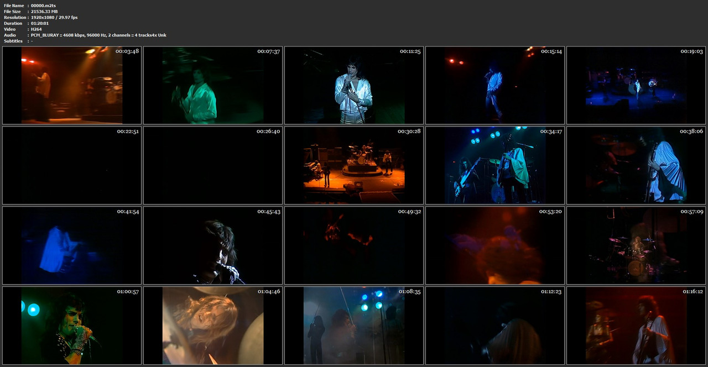
Task: Click the black thumbnail at 00:26:40
Action: click(x=213, y=165)
